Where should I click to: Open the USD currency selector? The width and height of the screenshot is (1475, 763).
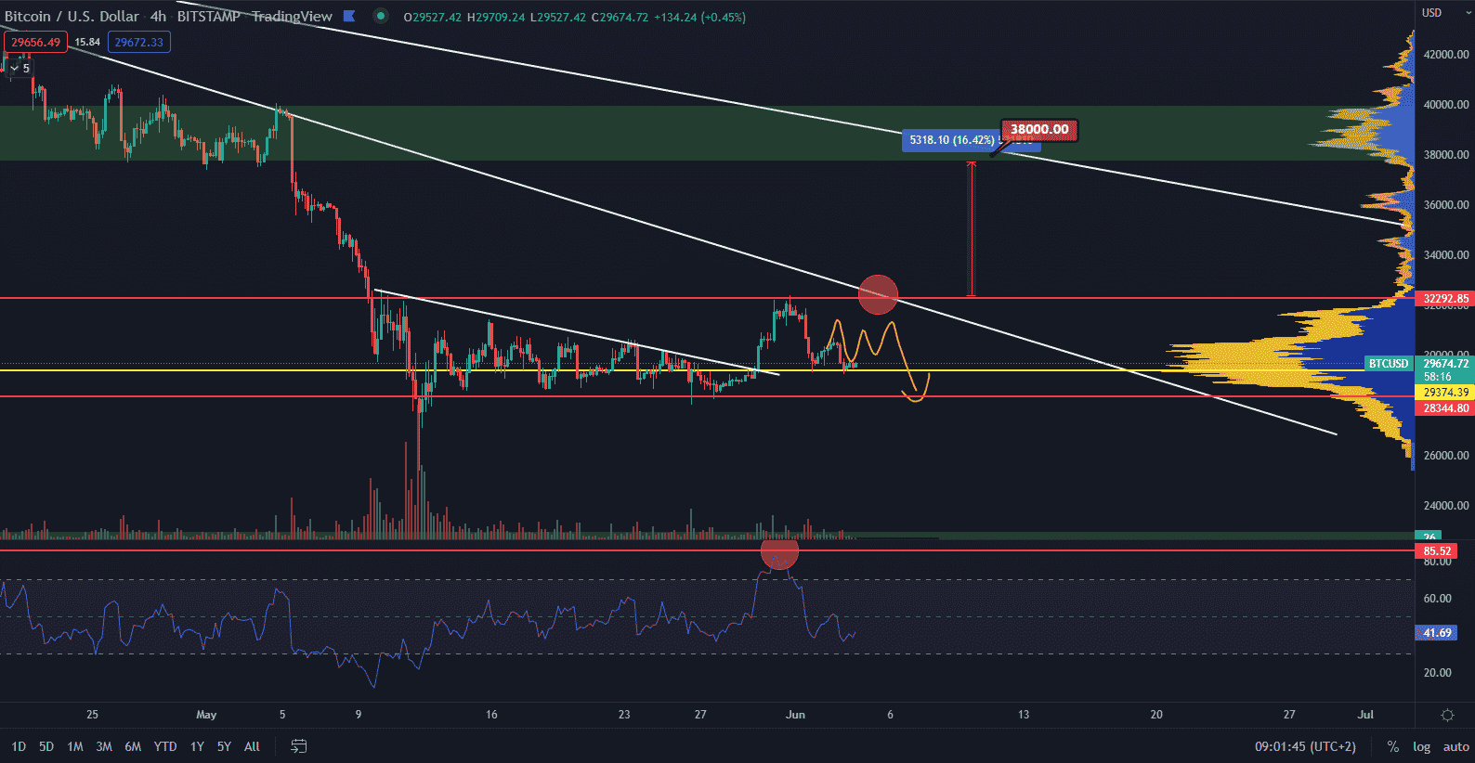(1431, 13)
